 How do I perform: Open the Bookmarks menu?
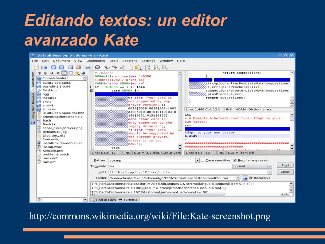click(96, 61)
